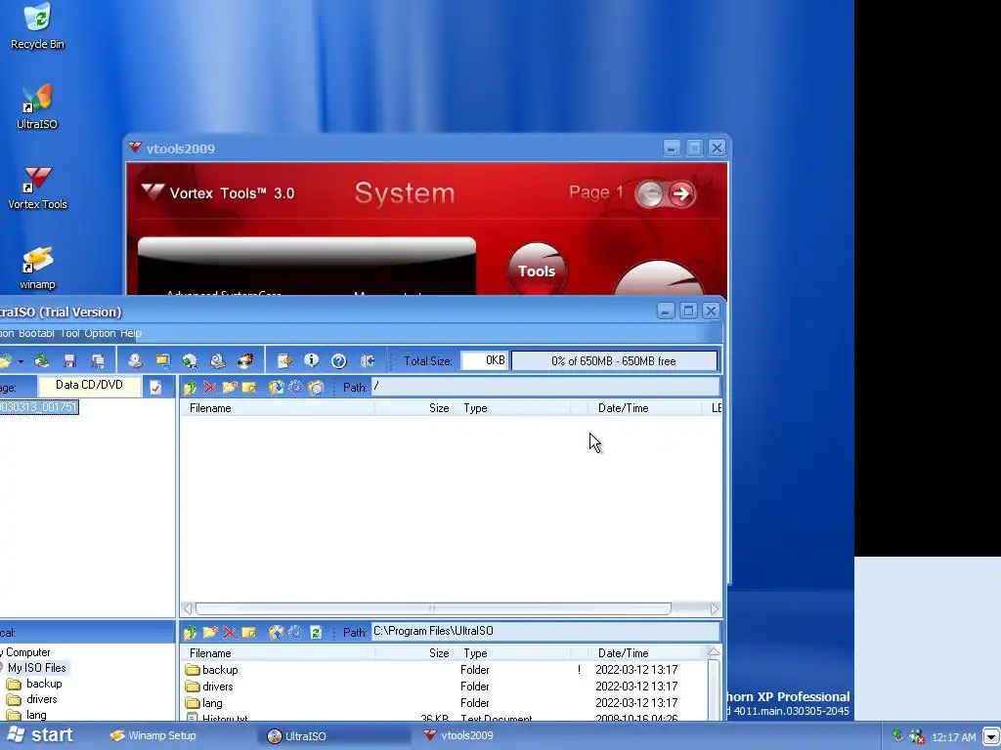Click the image Path field showing slash
The height and width of the screenshot is (750, 1001).
pyautogui.click(x=545, y=387)
